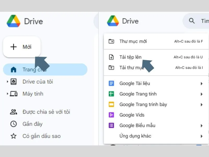
Task: Open Có gắn dấu sao starred items
Action: (x=45, y=136)
